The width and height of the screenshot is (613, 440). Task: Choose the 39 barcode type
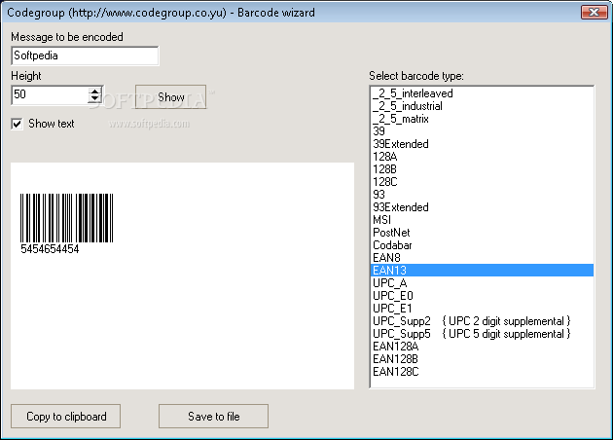(482, 131)
